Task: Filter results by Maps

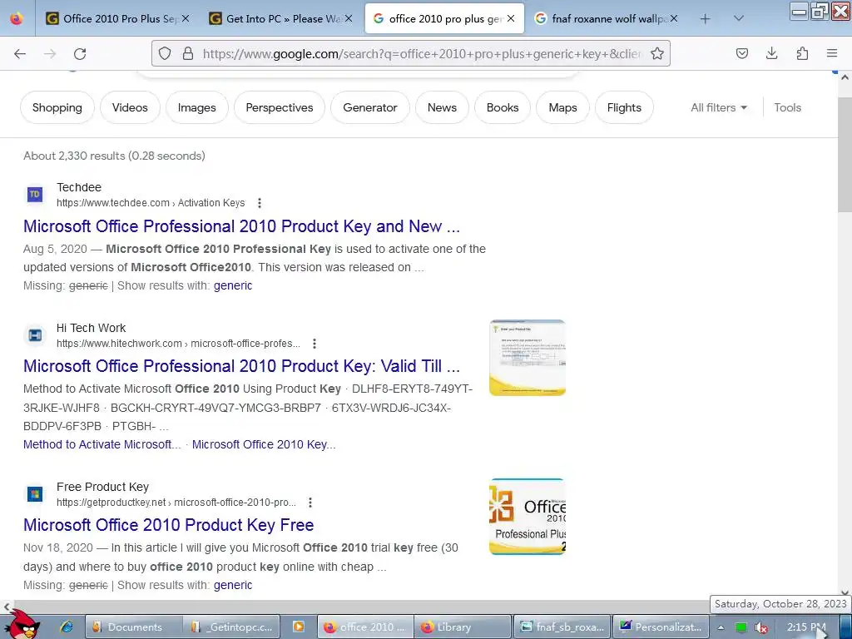Action: [562, 107]
